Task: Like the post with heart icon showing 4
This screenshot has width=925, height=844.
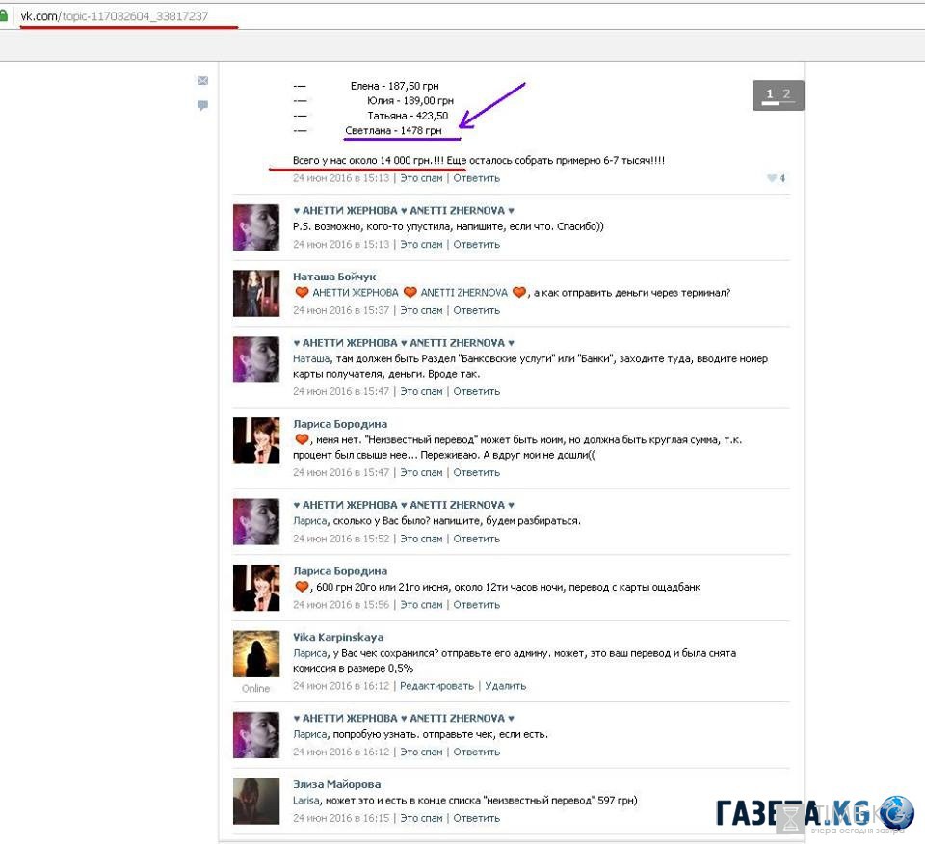Action: (772, 178)
